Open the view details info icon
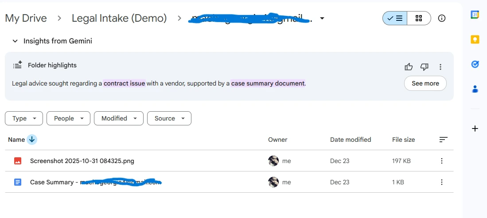The image size is (487, 218). coord(441,18)
